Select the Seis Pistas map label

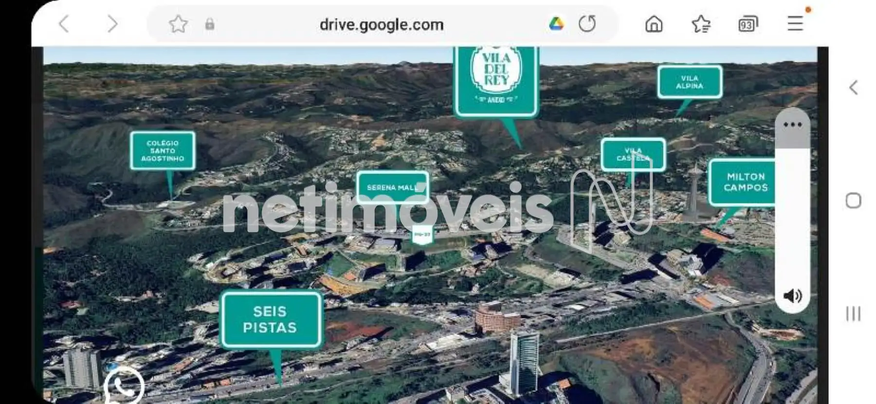271,319
